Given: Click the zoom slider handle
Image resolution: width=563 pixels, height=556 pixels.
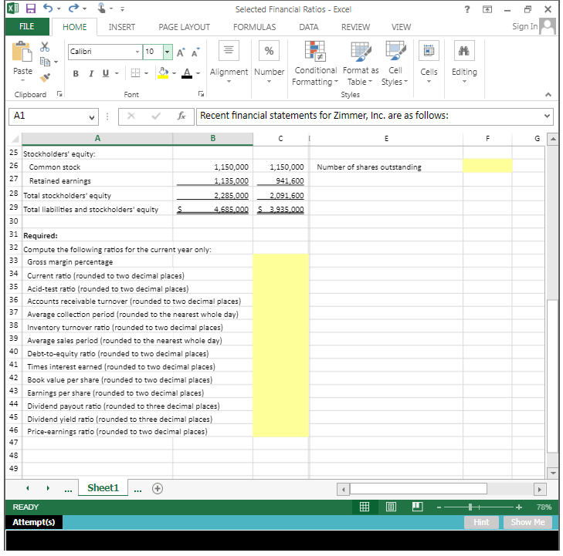Looking at the screenshot, I should (x=470, y=507).
